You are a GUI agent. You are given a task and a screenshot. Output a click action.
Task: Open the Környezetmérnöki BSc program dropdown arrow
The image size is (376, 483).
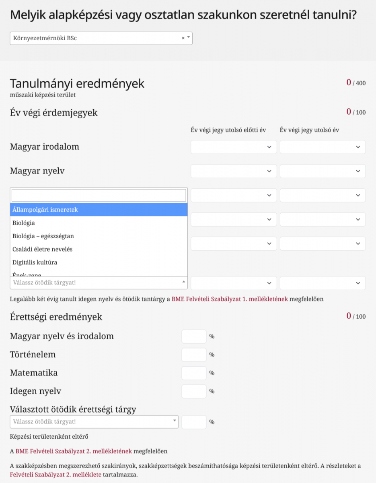(x=189, y=38)
